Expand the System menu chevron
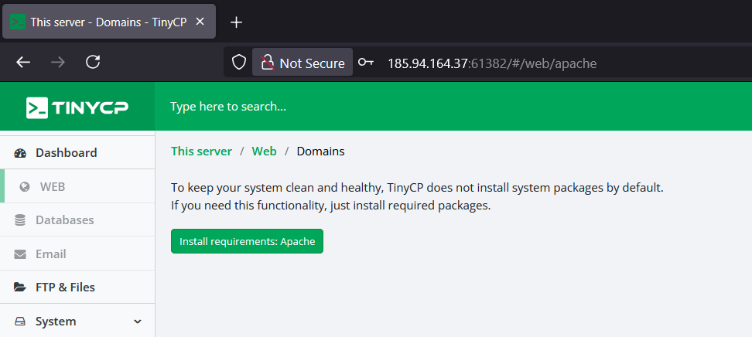This screenshot has width=752, height=337. coord(138,322)
